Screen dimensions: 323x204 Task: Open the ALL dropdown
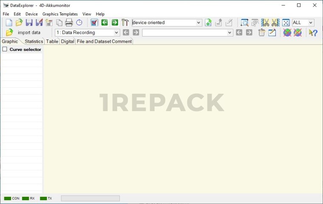click(311, 23)
